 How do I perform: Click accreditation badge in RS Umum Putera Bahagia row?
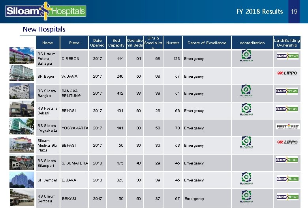[x=246, y=56]
